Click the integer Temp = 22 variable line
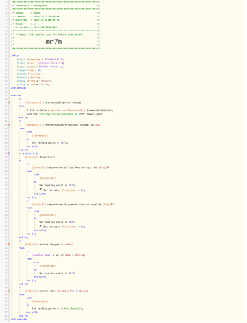 tap(30, 71)
